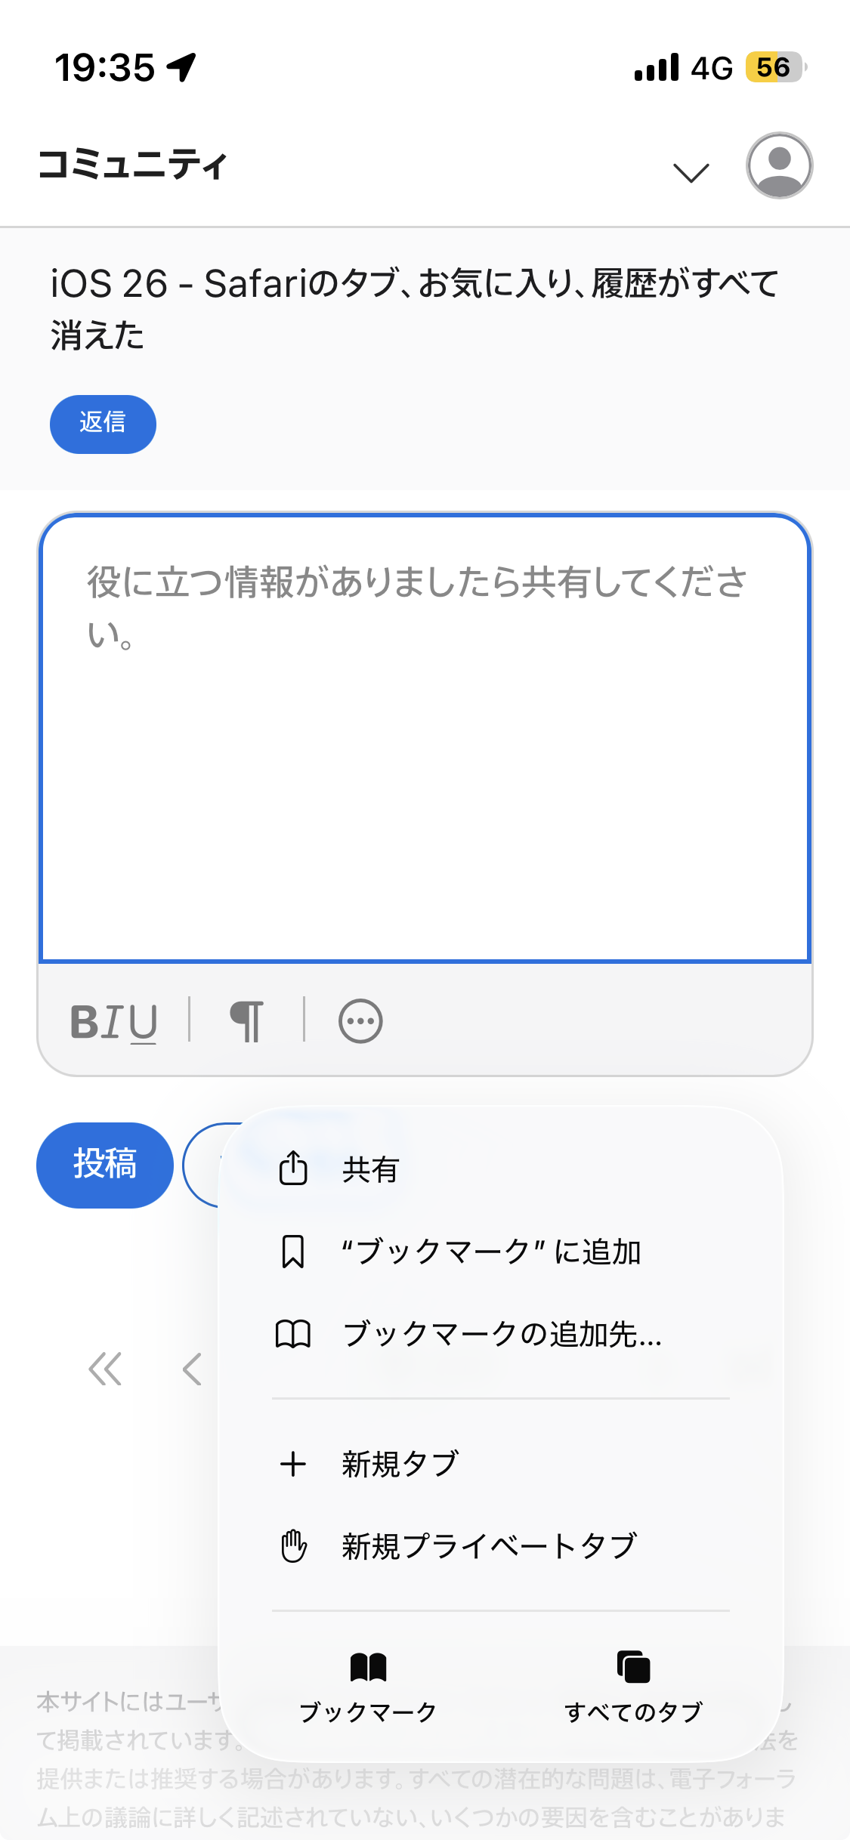Open the BIU text formatting options

click(113, 1022)
